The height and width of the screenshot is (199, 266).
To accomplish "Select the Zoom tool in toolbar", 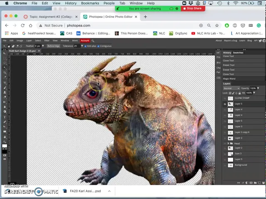I will tap(5, 142).
